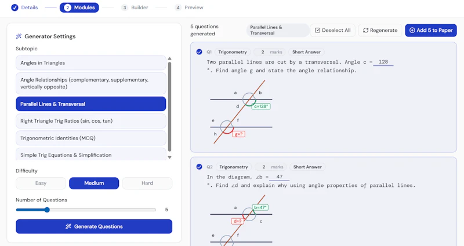Click the Number of Questions slider handle

point(47,210)
